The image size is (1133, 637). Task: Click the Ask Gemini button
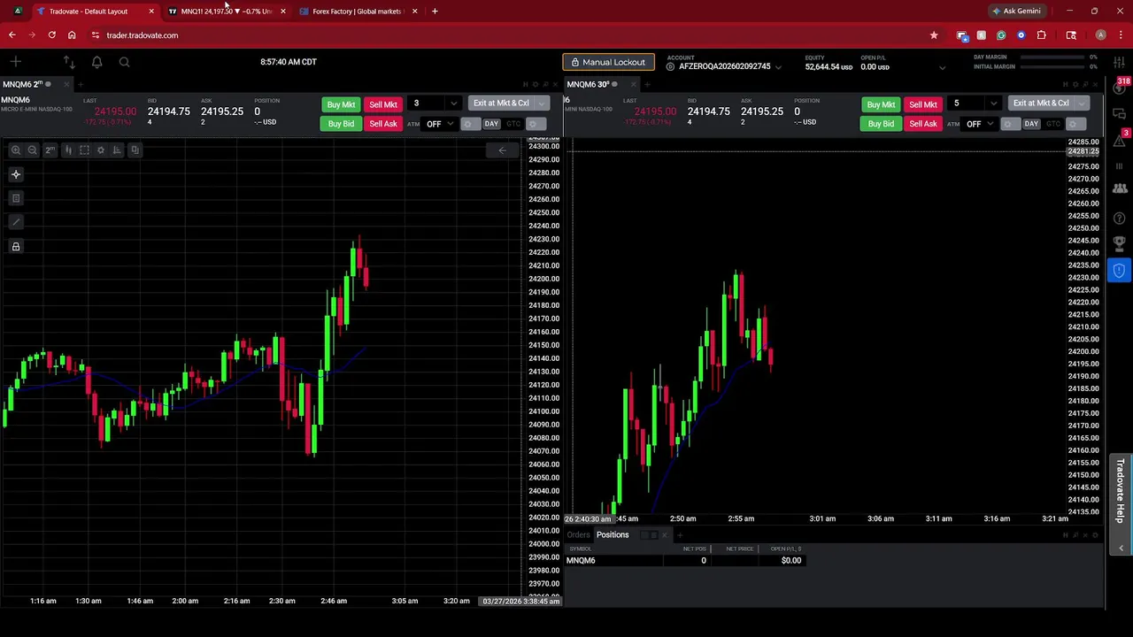tap(1016, 11)
